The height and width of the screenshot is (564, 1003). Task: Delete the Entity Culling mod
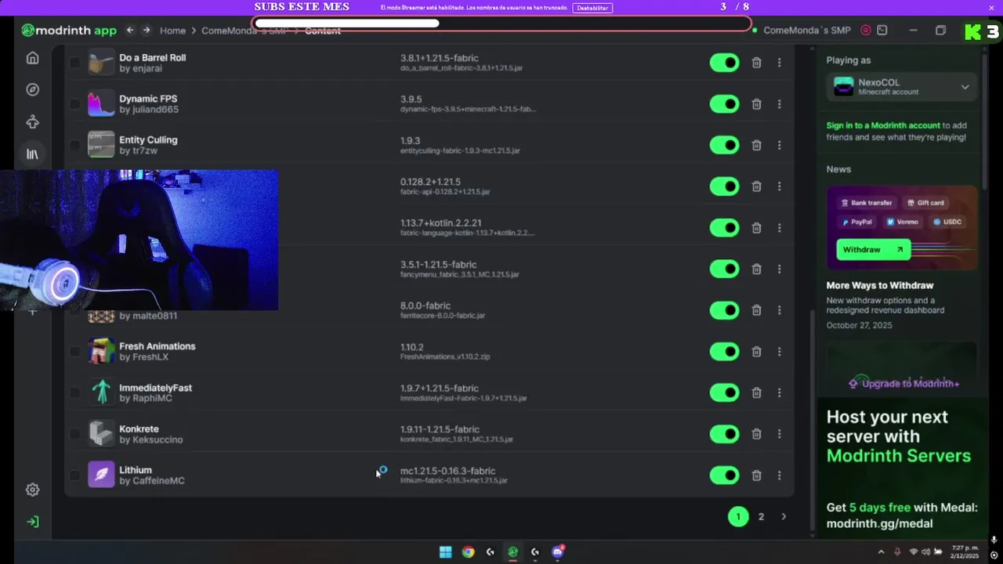click(x=756, y=145)
